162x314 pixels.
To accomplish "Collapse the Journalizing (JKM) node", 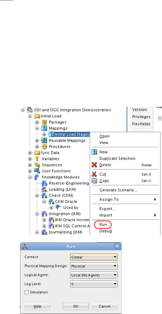I will point(37,232).
